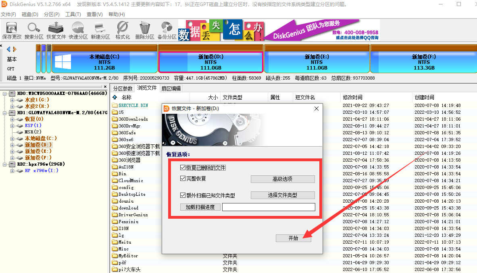Viewport: 477px width, 273px height.
Task: Expand the 恢复(0) partition node
Action: tap(12, 119)
